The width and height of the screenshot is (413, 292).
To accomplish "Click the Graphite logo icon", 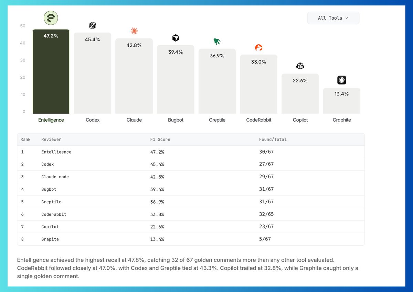I will [x=341, y=80].
